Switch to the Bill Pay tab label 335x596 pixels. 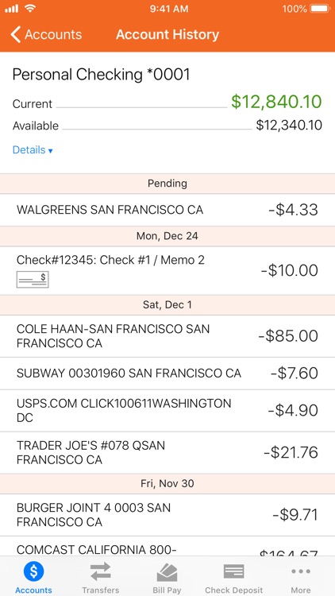coord(167,590)
